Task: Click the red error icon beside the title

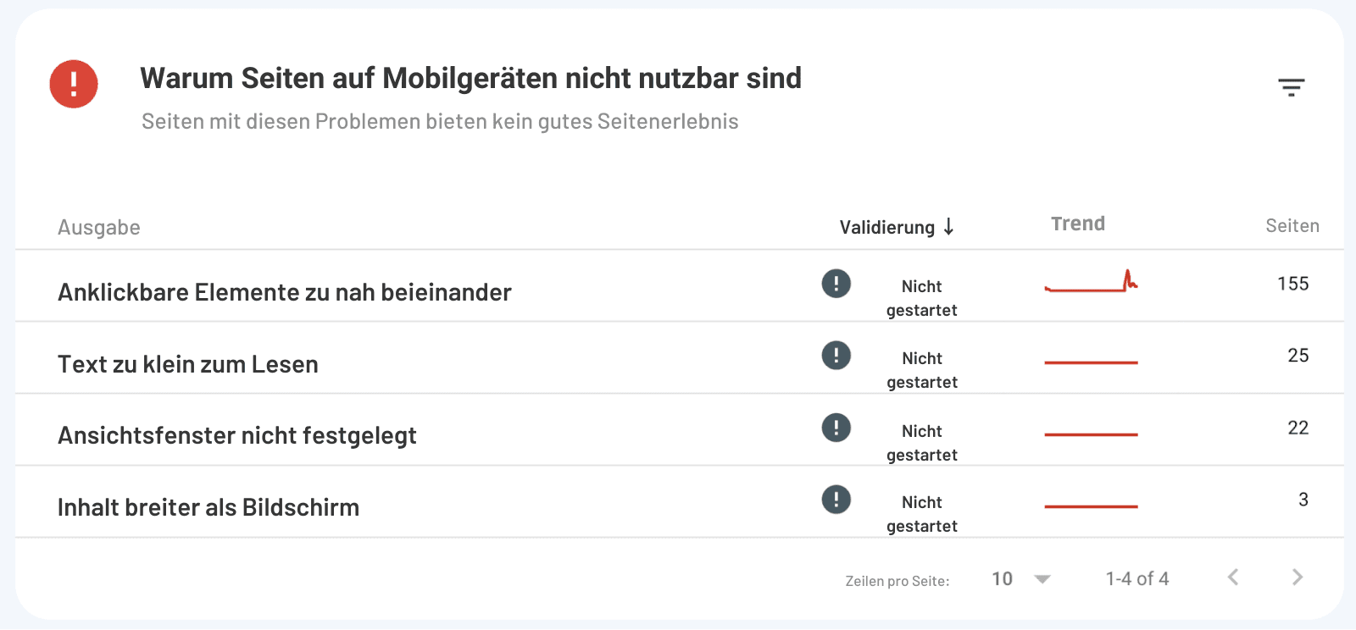Action: click(x=73, y=84)
